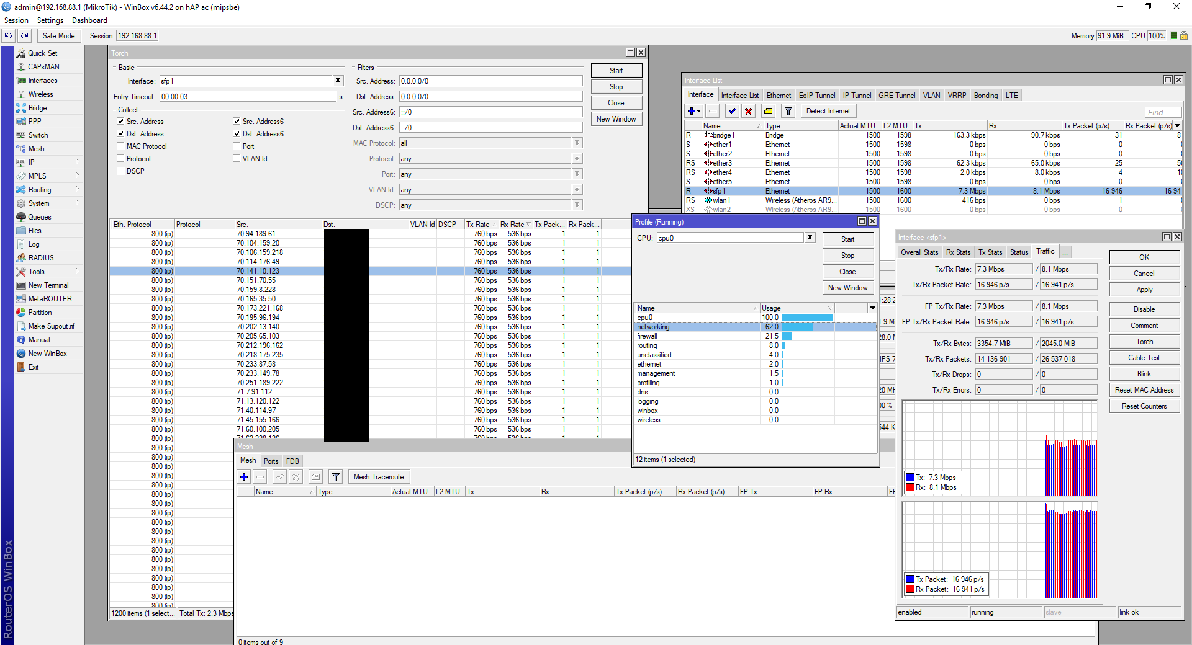Enable the DSCP checkbox in Collect

[120, 171]
